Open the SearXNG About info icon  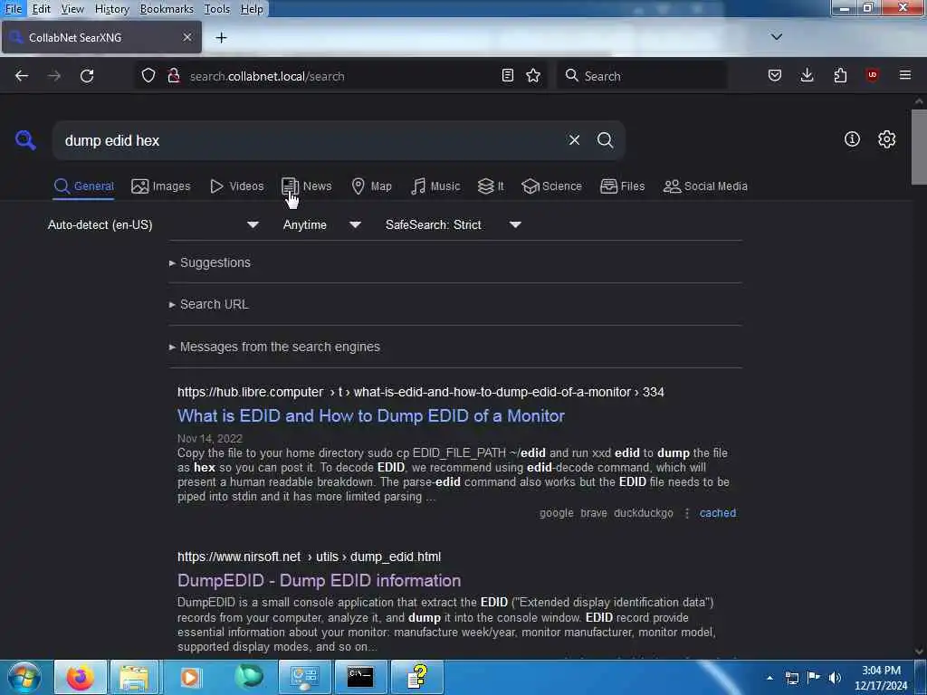852,138
